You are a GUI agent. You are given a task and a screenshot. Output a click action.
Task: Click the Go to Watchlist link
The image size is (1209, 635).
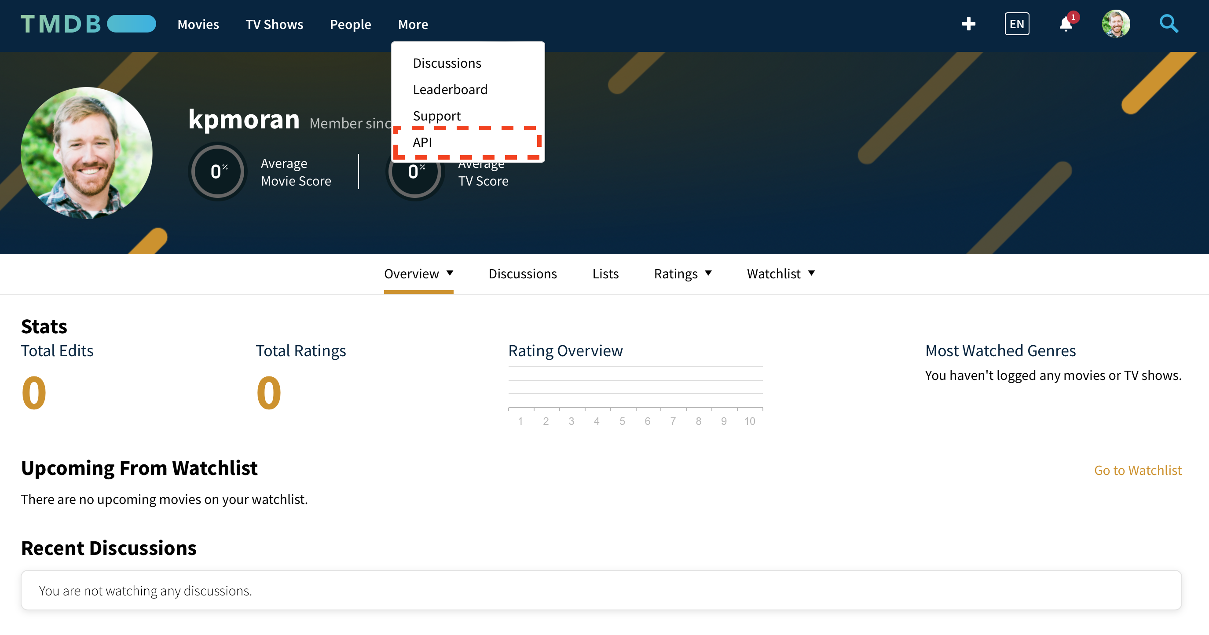(x=1138, y=471)
